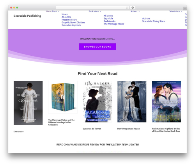Open the Authors top menu item

click(134, 11)
